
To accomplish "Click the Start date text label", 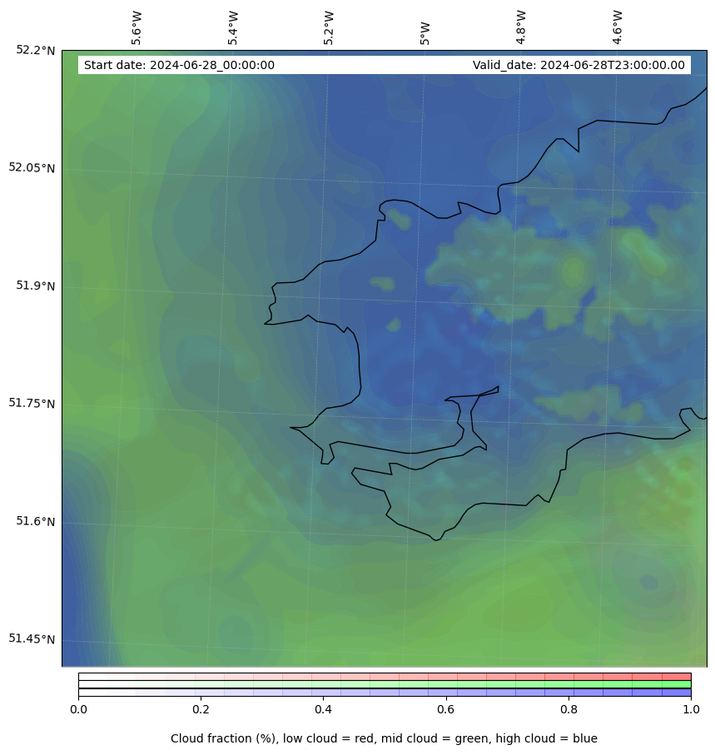I will [x=179, y=65].
